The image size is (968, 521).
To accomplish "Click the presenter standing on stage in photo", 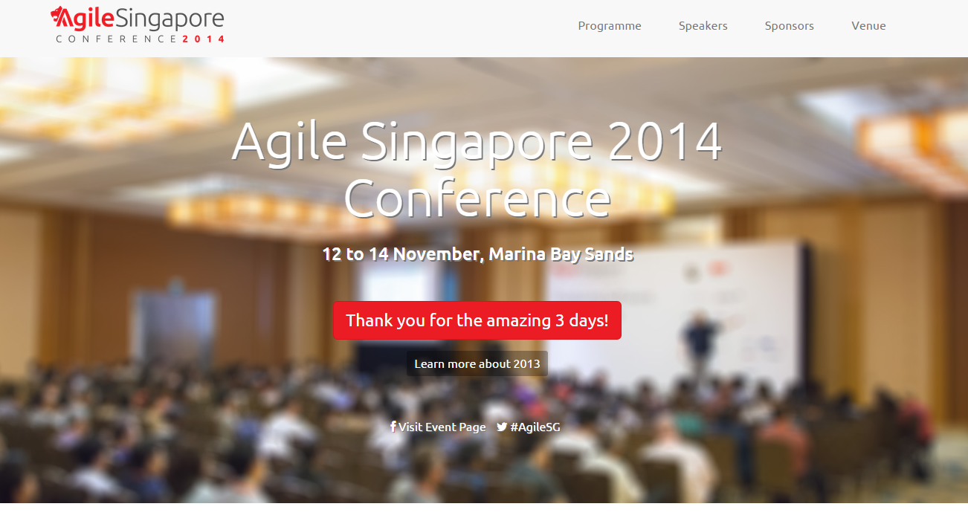I will (x=699, y=342).
